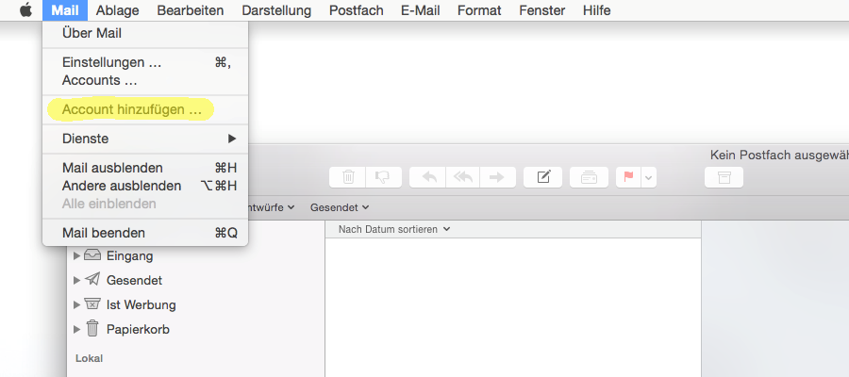This screenshot has height=377, width=849.
Task: Open Nach Datum sortieren sort menu
Action: pyautogui.click(x=394, y=229)
